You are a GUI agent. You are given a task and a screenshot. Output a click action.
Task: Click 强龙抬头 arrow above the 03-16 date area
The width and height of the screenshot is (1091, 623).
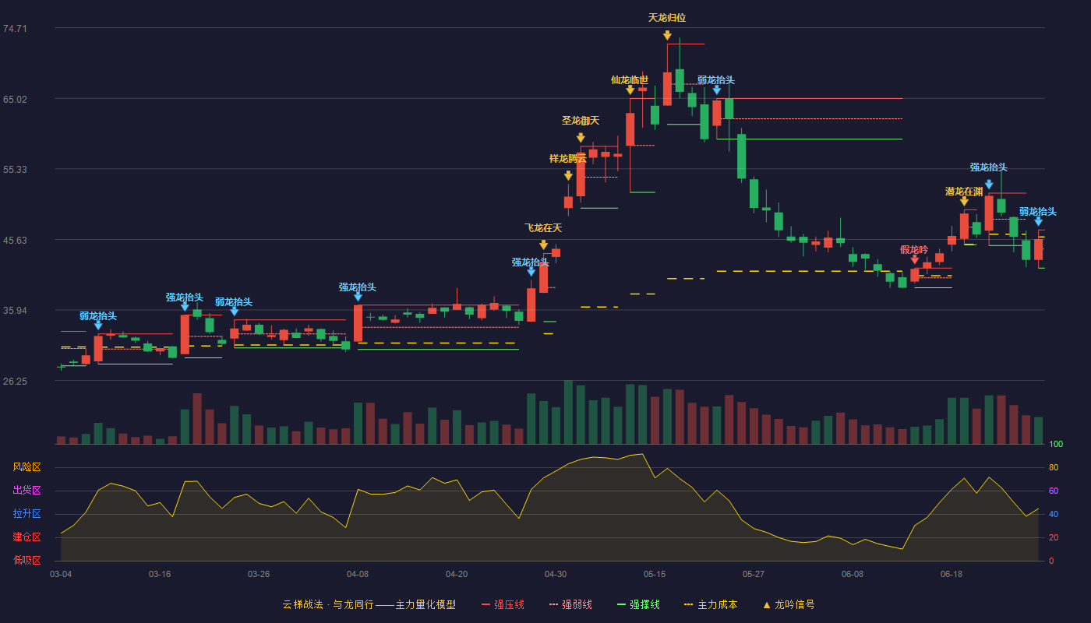pos(185,307)
